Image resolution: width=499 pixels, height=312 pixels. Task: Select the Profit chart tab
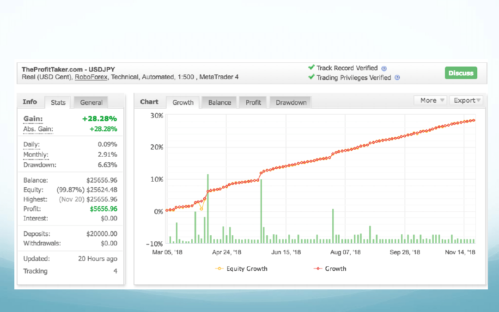pos(253,103)
